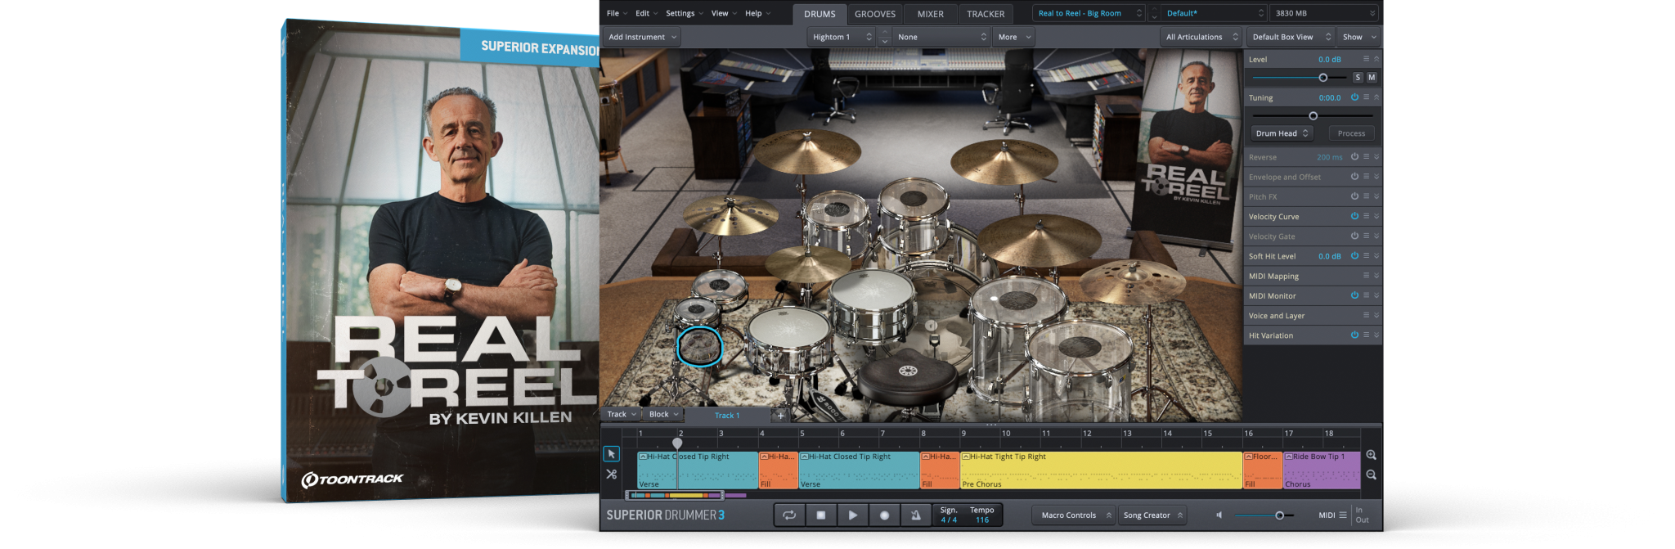Open the Voice and Layer menu icon
This screenshot has width=1675, height=549.
pos(1366,316)
